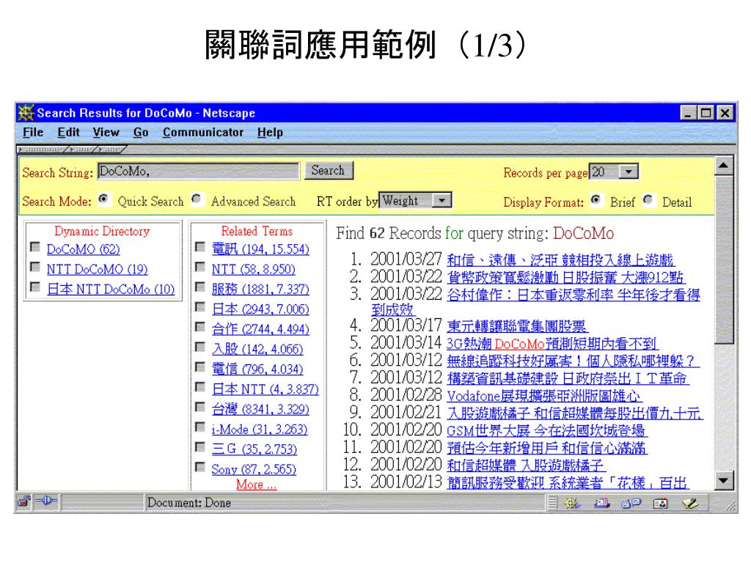Click the Search button
Viewport: 751px width, 563px height.
click(329, 170)
